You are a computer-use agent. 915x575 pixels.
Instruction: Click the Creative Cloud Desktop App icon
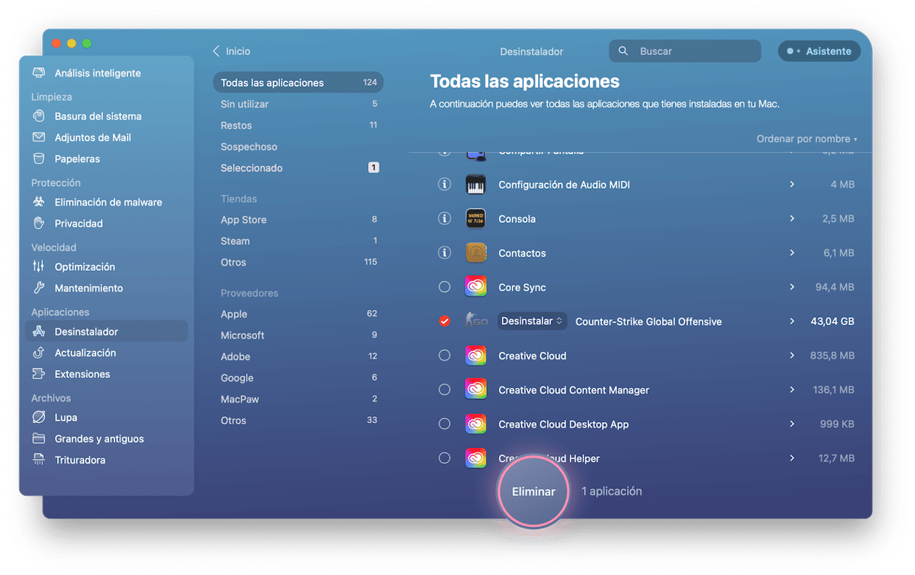click(x=476, y=424)
